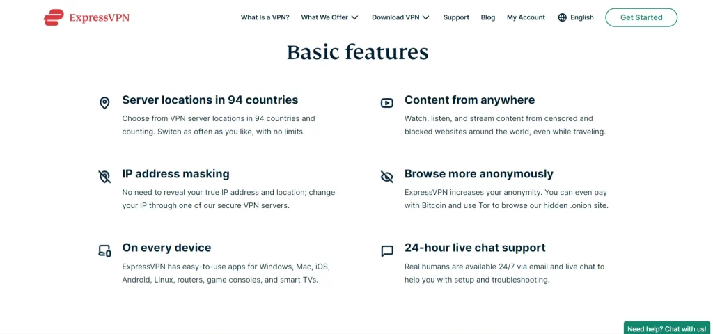Open the Need help? Chat with us widget

(666, 328)
